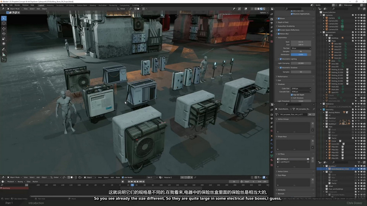The height and width of the screenshot is (206, 367).
Task: Open the Options button in viewport
Action: (263, 12)
